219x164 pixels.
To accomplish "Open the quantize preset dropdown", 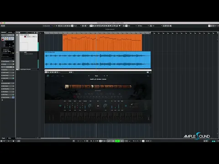I will pyautogui.click(x=157, y=26).
